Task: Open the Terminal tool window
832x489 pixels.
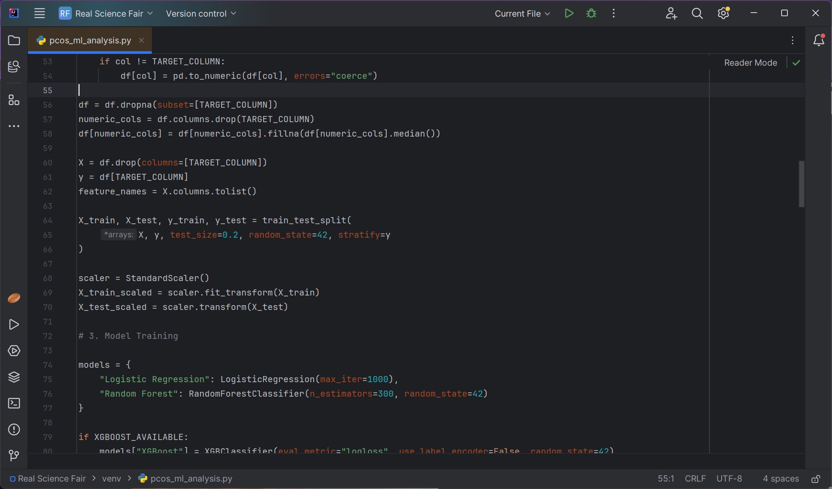Action: click(x=14, y=403)
